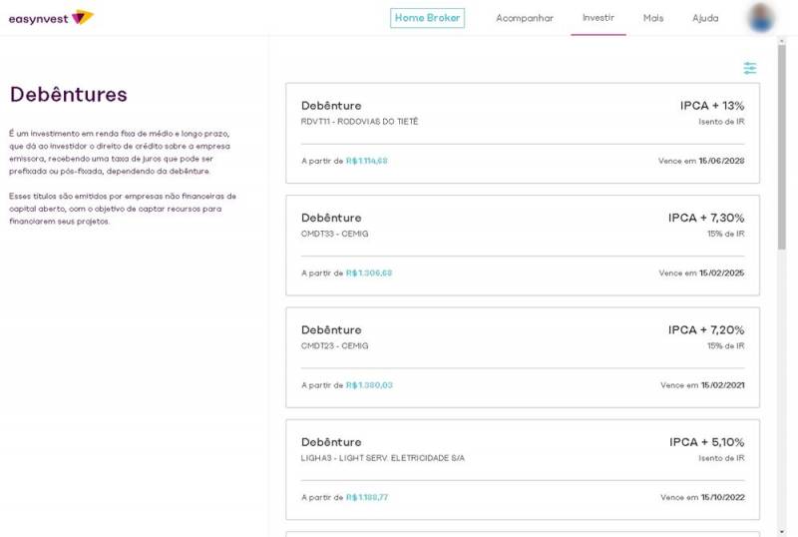Viewport: 798px width, 537px height.
Task: Open the Ajuda menu
Action: [x=705, y=18]
